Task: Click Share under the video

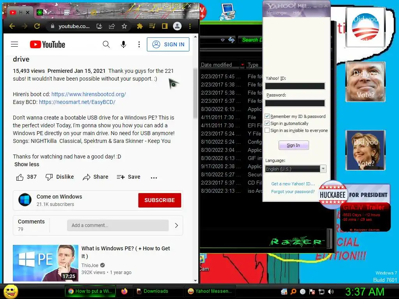Action: coord(95,177)
